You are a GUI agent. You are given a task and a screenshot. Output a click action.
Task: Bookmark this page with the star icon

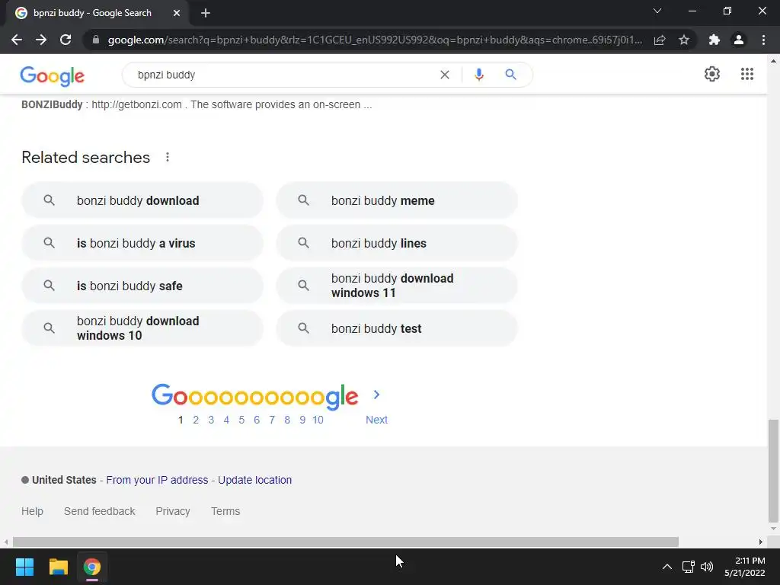click(684, 40)
